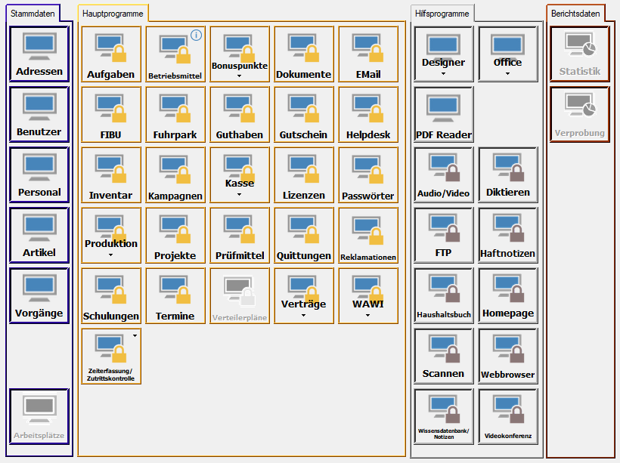Click the greyed-out Verprobung report tile
620x463 pixels.
click(x=580, y=115)
